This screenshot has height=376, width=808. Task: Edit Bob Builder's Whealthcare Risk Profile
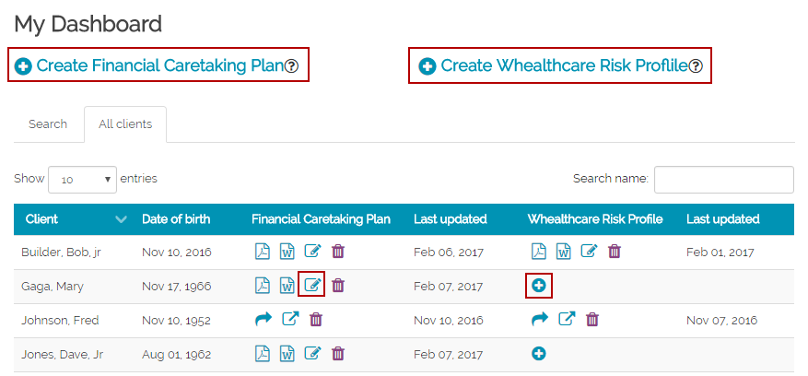(x=589, y=251)
